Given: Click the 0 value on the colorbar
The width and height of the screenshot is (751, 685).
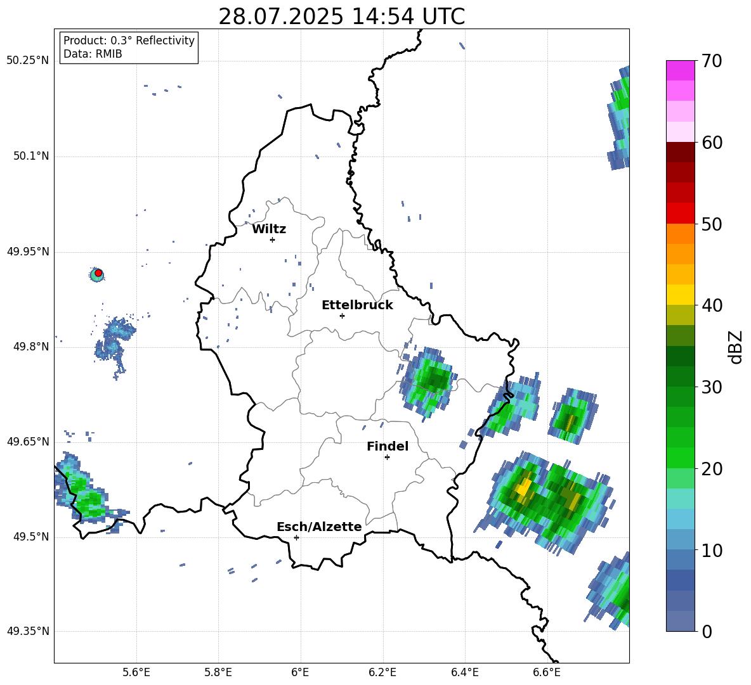Looking at the screenshot, I should pyautogui.click(x=707, y=631).
